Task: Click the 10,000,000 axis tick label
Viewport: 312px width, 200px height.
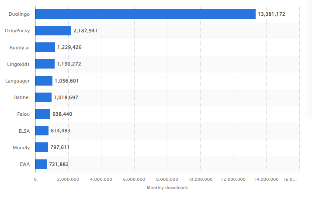Action: click(200, 179)
